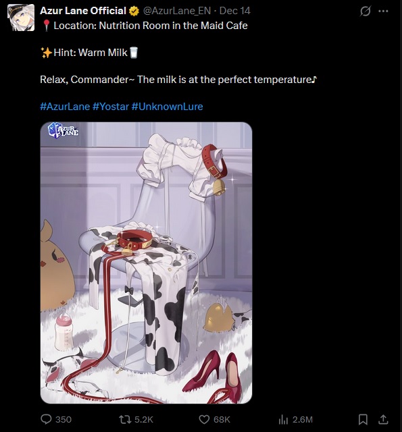Click the repost arrows icon
The width and height of the screenshot is (402, 432).
pos(125,420)
